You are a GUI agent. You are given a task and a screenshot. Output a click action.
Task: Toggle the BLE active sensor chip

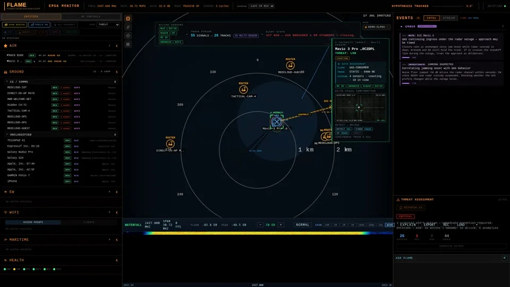[163, 29]
